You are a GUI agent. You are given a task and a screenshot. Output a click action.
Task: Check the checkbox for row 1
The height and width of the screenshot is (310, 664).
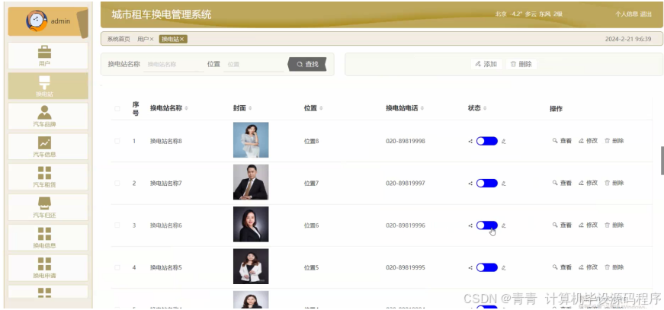click(117, 141)
